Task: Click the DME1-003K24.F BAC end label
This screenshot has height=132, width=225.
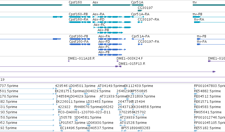Action: (x=130, y=58)
